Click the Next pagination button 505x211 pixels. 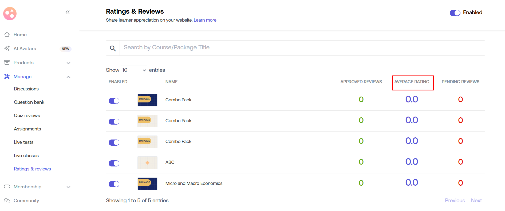[476, 201]
